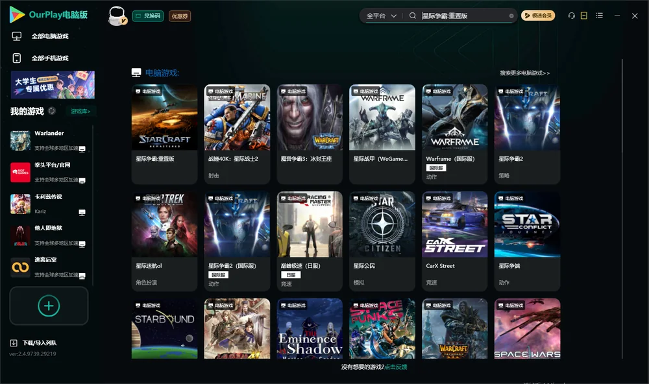Viewport: 649px width, 384px height.
Task: Open the Warcraft Reforged card in bottom row
Action: 454,329
